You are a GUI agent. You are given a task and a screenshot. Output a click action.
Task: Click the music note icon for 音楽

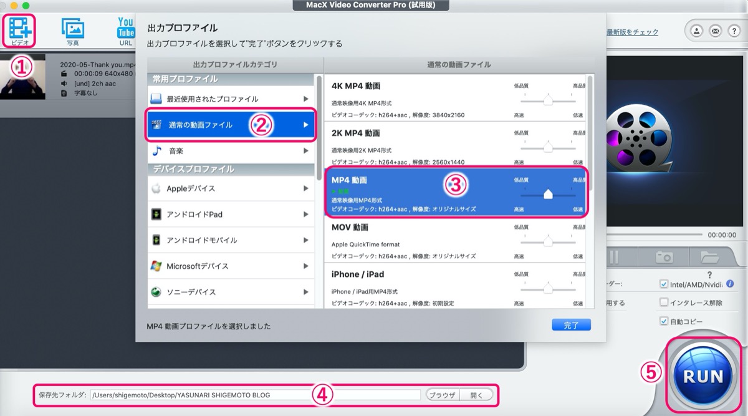[x=156, y=151]
